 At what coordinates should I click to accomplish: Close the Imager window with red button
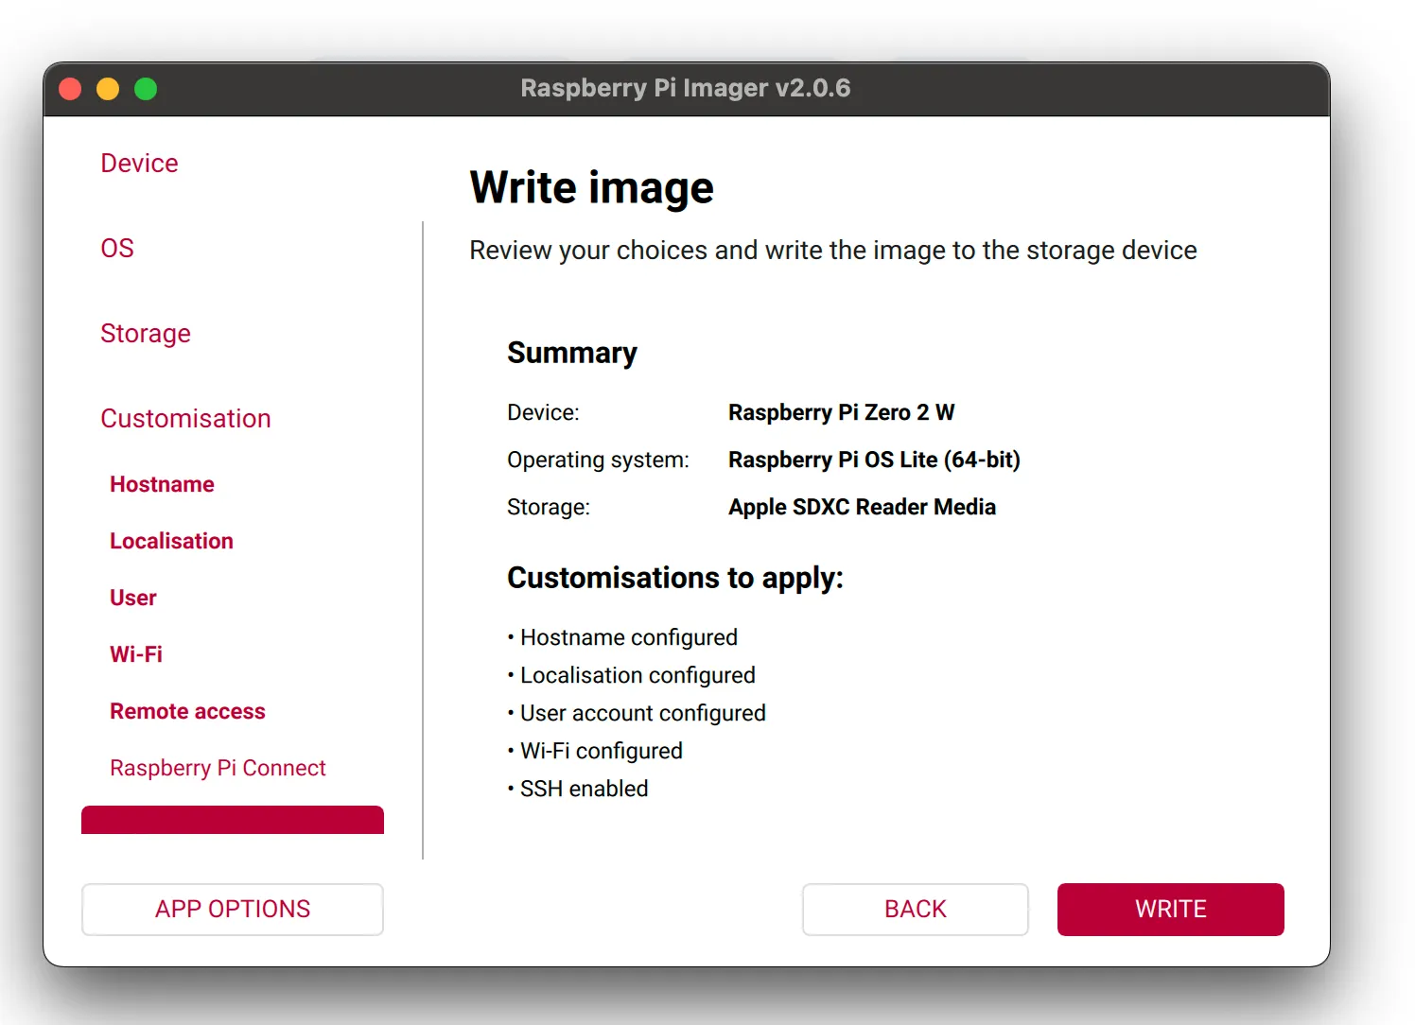pyautogui.click(x=70, y=89)
